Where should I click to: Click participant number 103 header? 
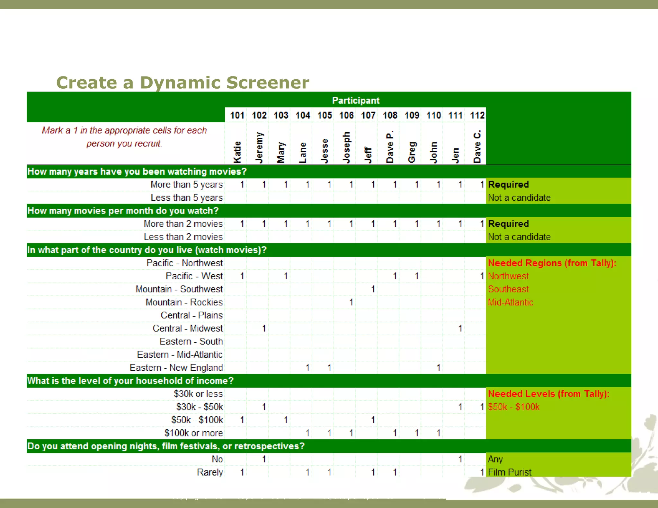281,115
